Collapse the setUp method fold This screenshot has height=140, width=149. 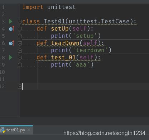point(20,29)
